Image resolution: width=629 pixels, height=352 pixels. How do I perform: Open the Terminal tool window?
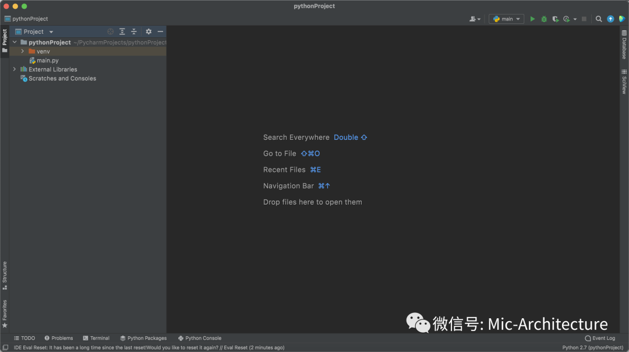[x=96, y=339]
